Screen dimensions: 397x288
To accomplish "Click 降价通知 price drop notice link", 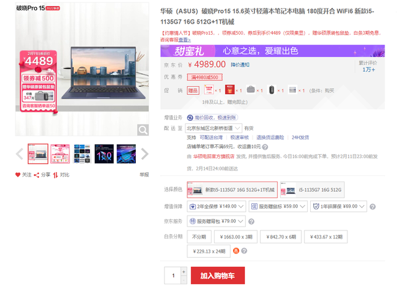I will pos(240,65).
